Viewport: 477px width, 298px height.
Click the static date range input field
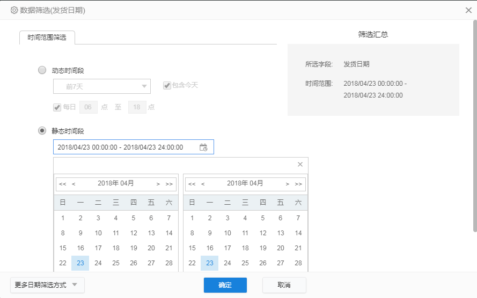(134, 147)
